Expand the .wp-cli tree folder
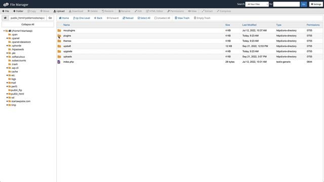The image size is (324, 182). (x=7, y=68)
